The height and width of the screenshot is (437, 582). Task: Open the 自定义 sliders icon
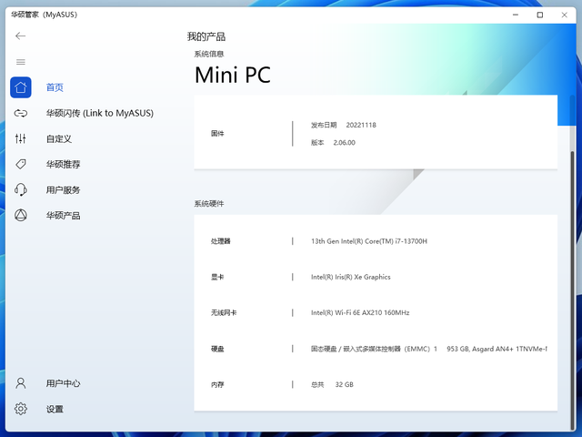click(21, 138)
